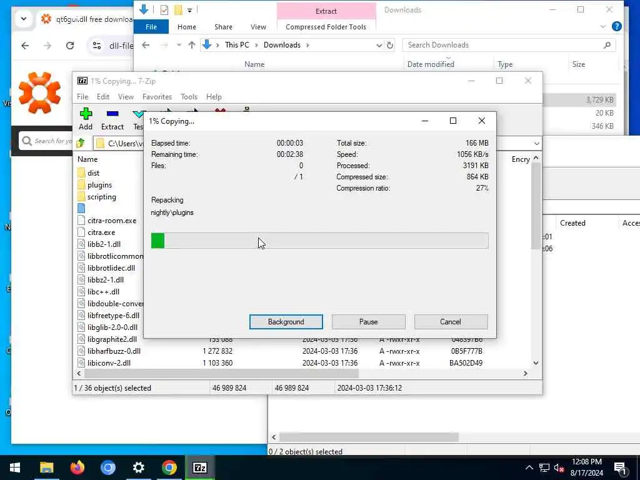
Task: Open the notification center icon in tray
Action: point(620,467)
